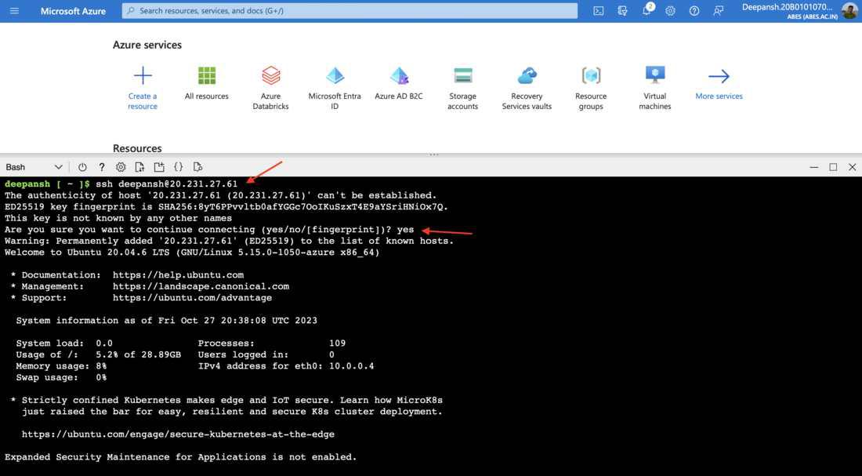Click the Azure services heading
862x476 pixels.
point(147,45)
